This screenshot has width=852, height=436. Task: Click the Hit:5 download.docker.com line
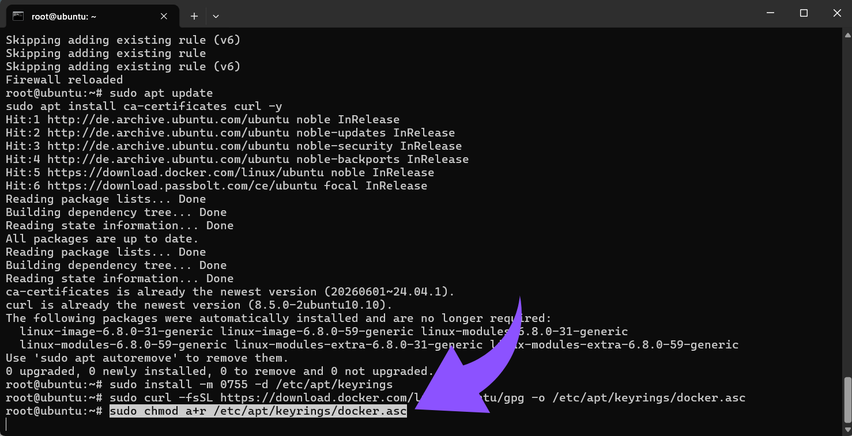click(220, 172)
